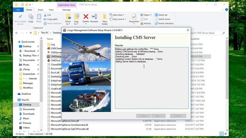Click the Up directory arrow

(31, 33)
